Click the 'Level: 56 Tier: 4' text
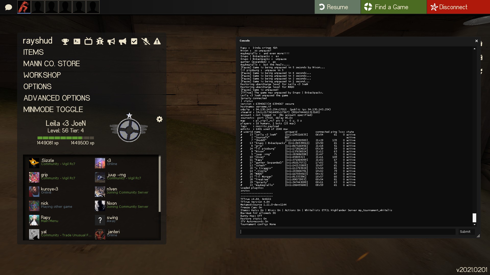The image size is (490, 275). pyautogui.click(x=66, y=131)
